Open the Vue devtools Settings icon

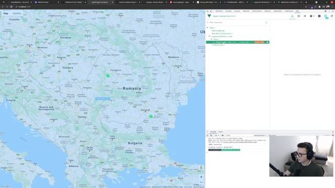point(319,16)
